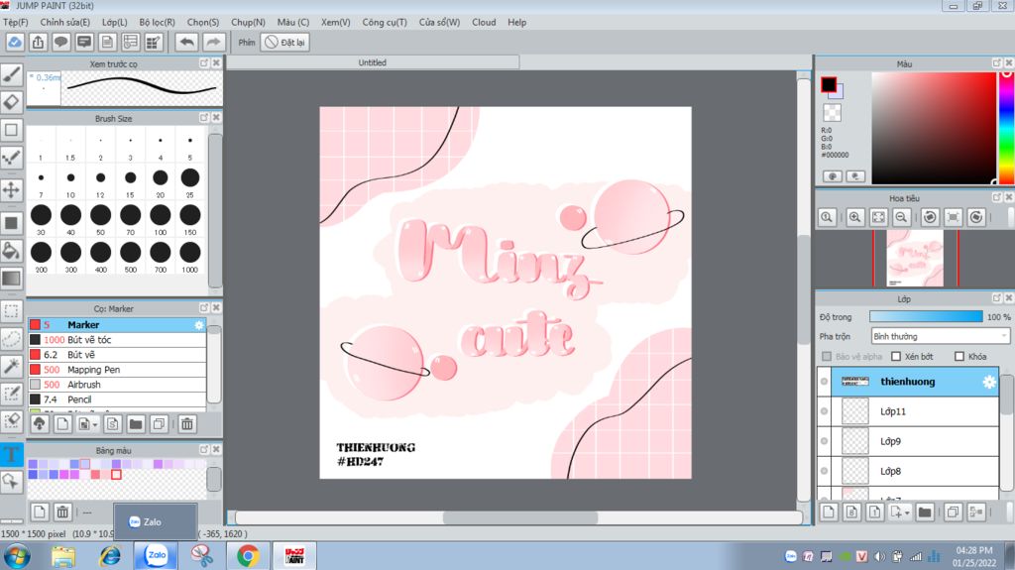1015x570 pixels.
Task: Select the rectangular Selection tool
Action: click(12, 311)
